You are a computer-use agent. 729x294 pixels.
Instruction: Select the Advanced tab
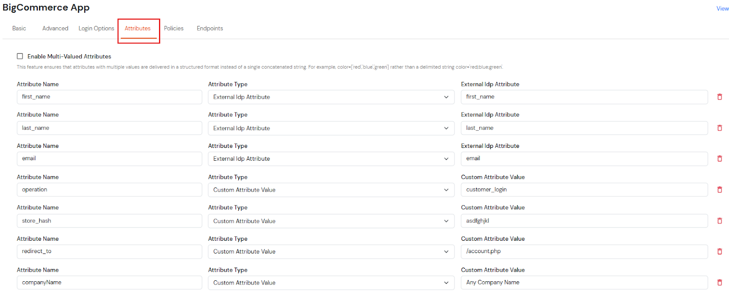coord(55,28)
